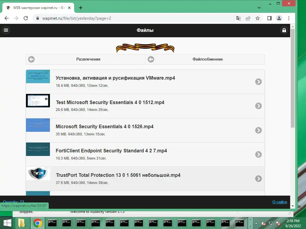Click the Chrome icon in the taskbar

pos(38,223)
